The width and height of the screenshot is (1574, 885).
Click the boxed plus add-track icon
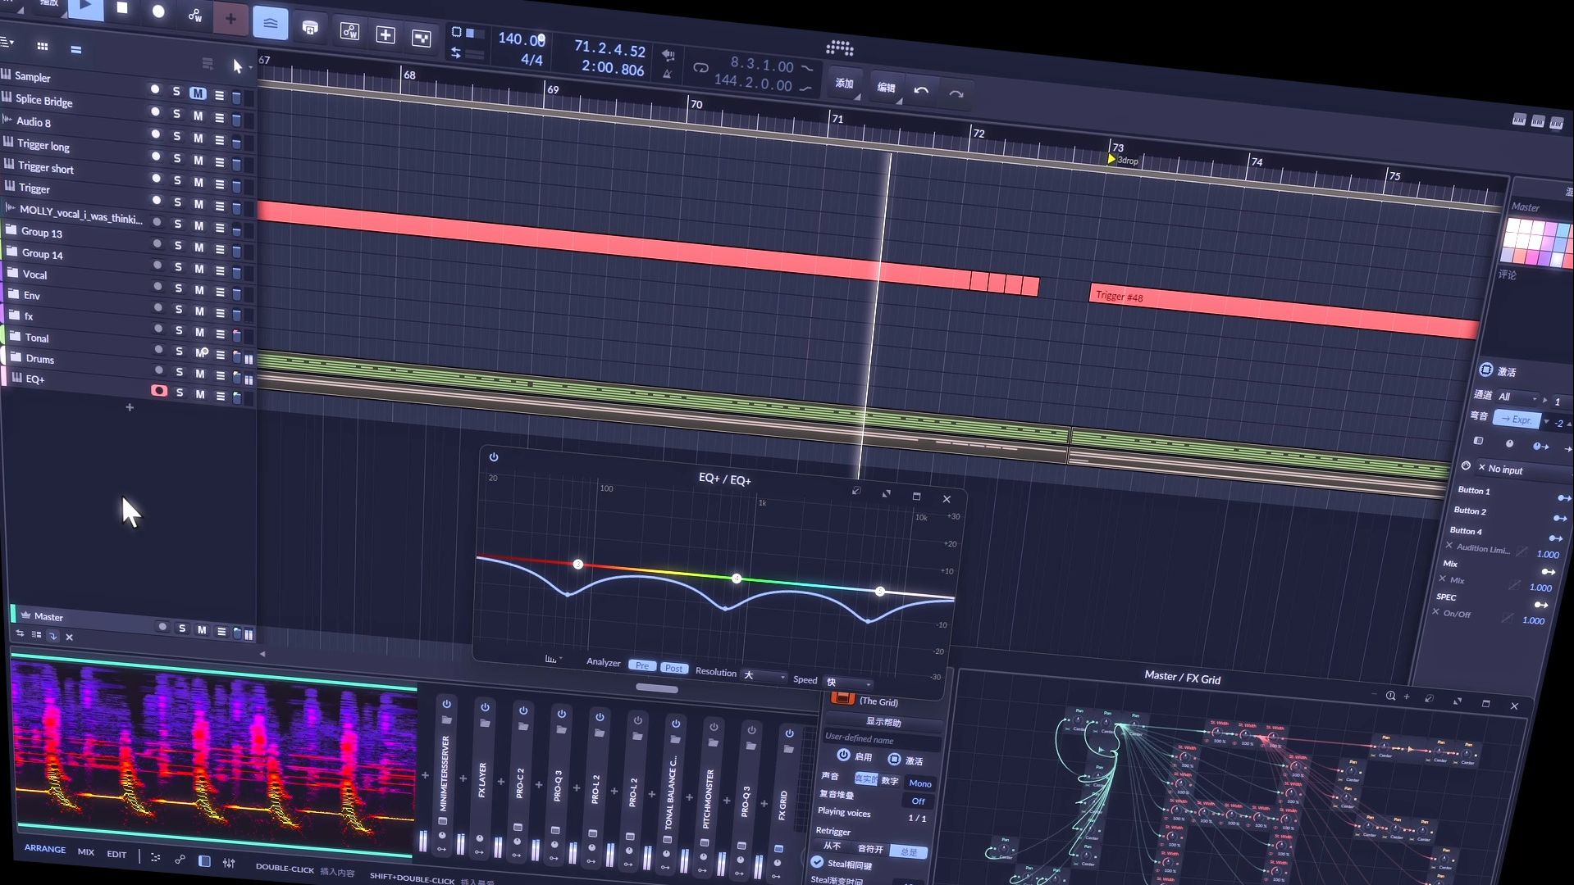click(x=386, y=34)
